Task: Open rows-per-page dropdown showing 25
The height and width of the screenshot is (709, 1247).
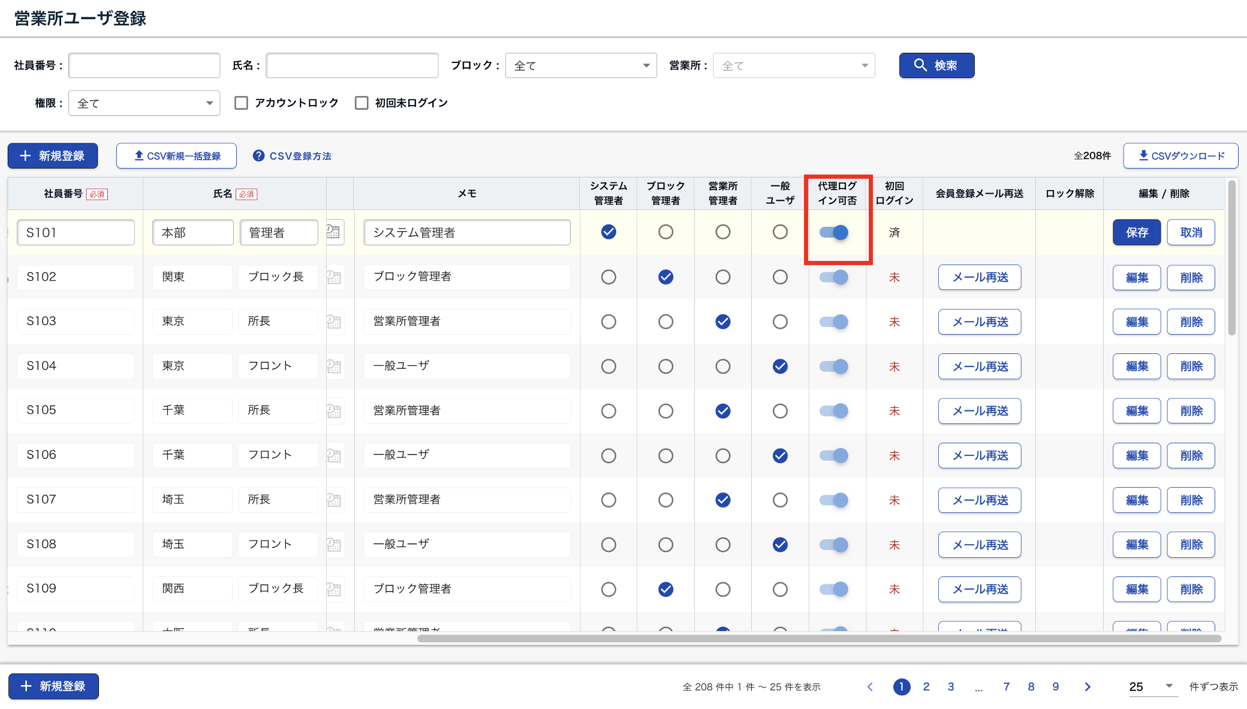Action: coord(1150,687)
